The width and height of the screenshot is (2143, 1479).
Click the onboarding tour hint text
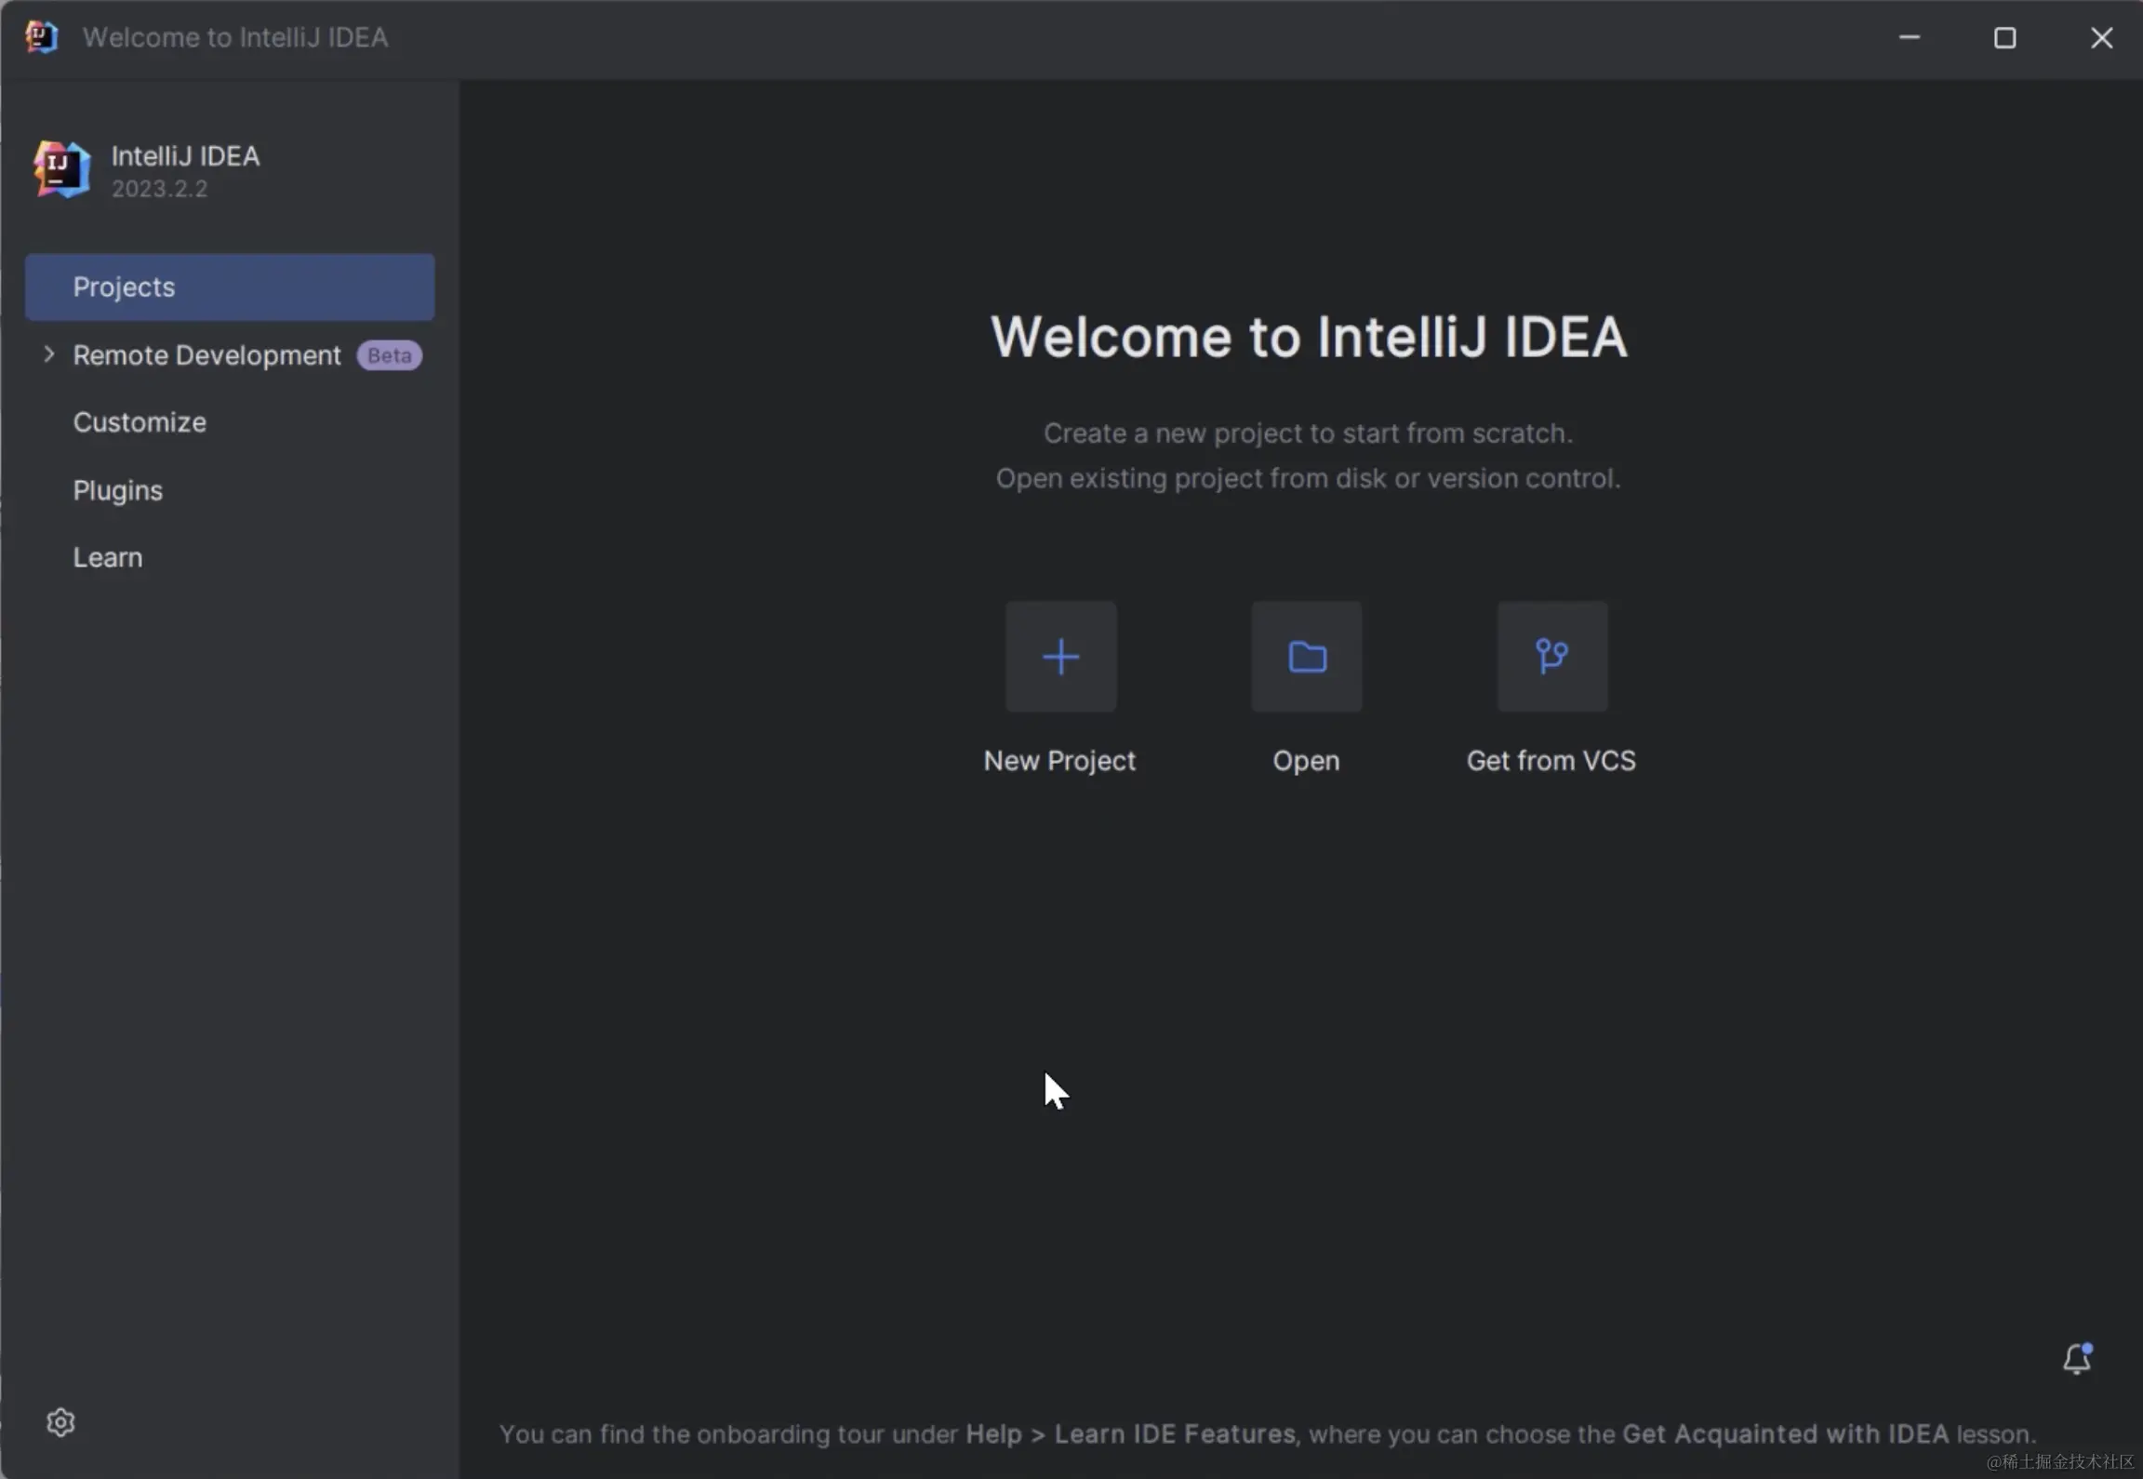pos(1268,1433)
